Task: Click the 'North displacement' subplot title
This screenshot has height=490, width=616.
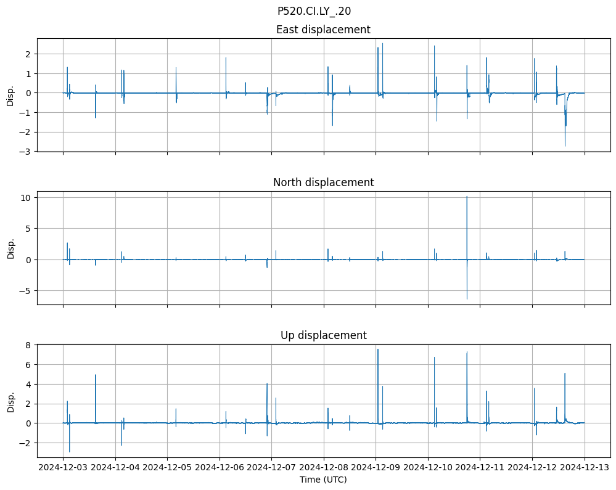Action: pyautogui.click(x=323, y=182)
